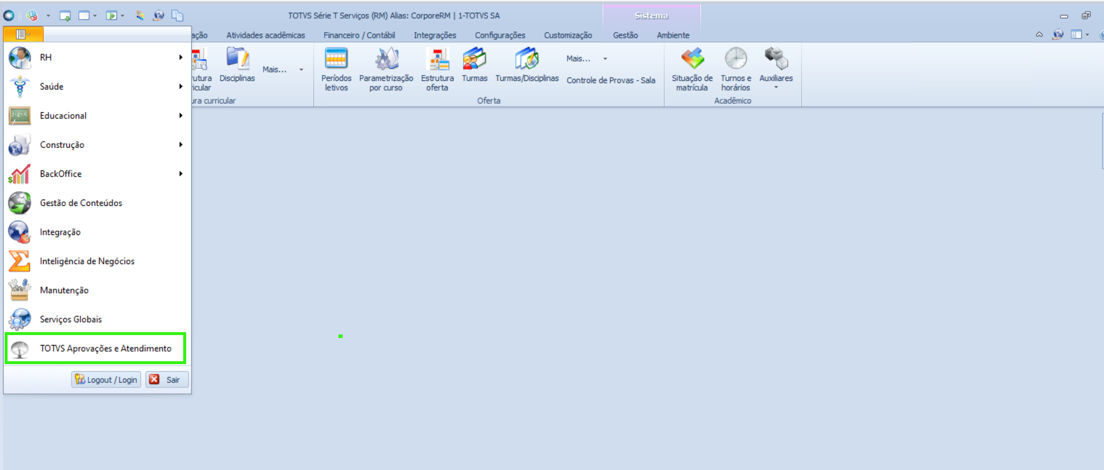The width and height of the screenshot is (1104, 470).
Task: Select the Sistema context tab
Action: point(651,16)
